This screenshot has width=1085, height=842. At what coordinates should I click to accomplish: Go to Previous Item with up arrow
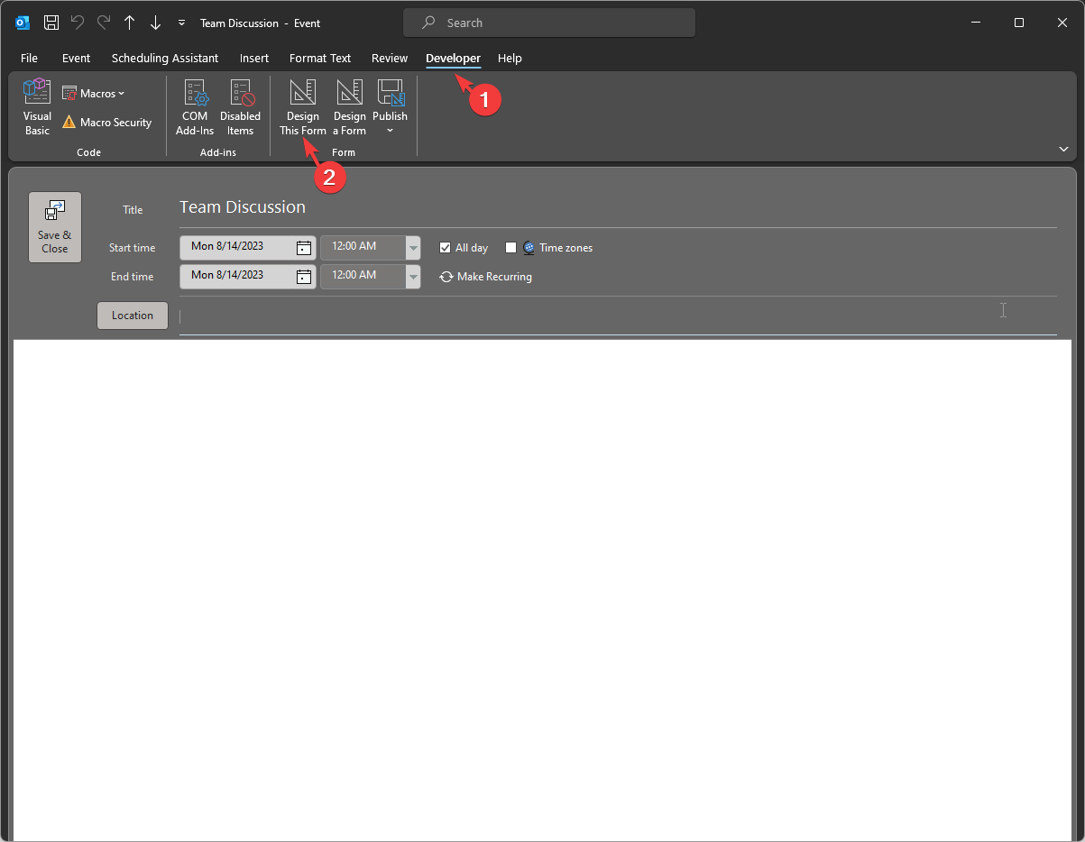pyautogui.click(x=129, y=23)
